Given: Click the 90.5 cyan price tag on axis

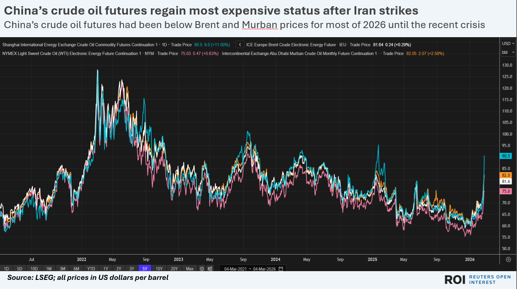Looking at the screenshot, I should [506, 156].
